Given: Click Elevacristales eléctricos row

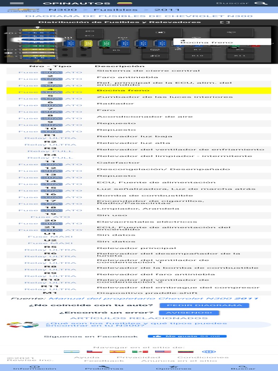Looking at the screenshot, I should pyautogui.click(x=139, y=222).
